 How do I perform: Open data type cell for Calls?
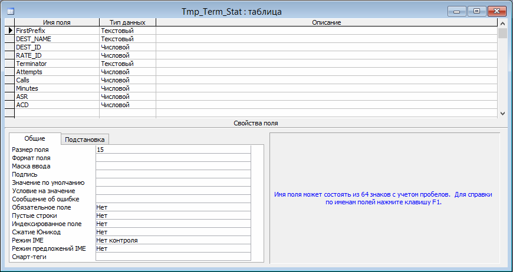(127, 80)
